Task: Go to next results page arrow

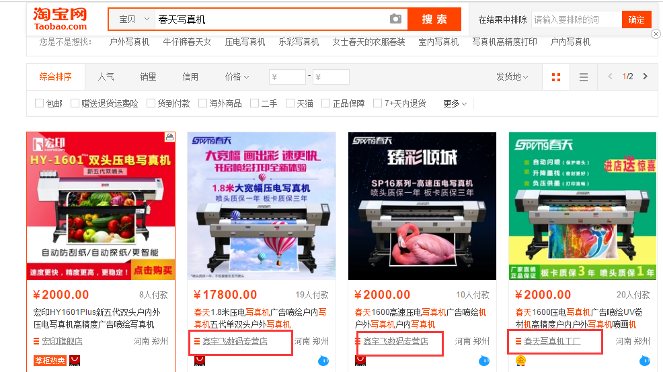Action: (645, 77)
